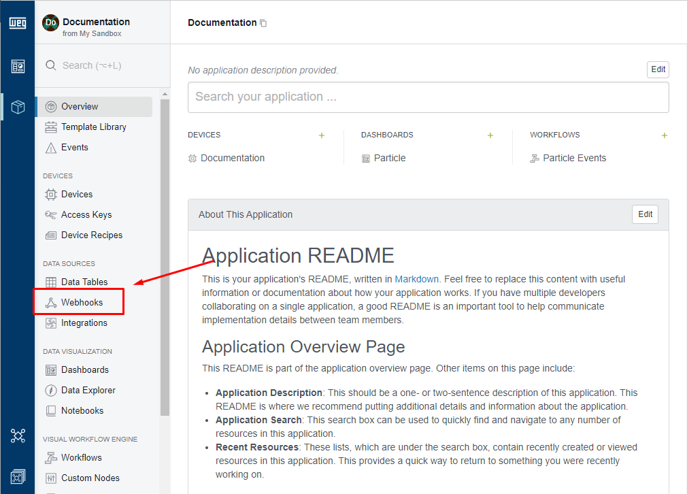The height and width of the screenshot is (494, 687).
Task: Click the Dashboards sidebar icon
Action: pyautogui.click(x=51, y=370)
